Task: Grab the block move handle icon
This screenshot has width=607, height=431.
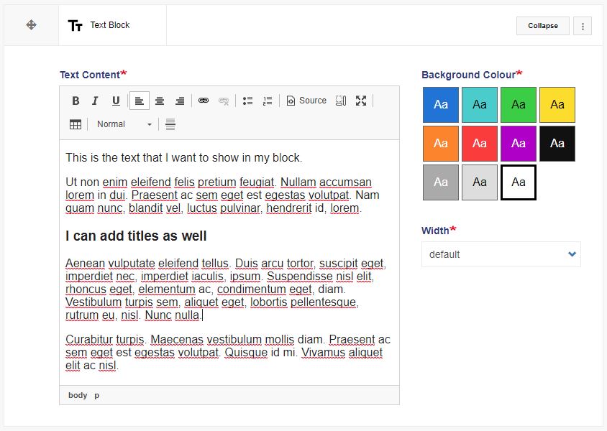Action: 32,25
